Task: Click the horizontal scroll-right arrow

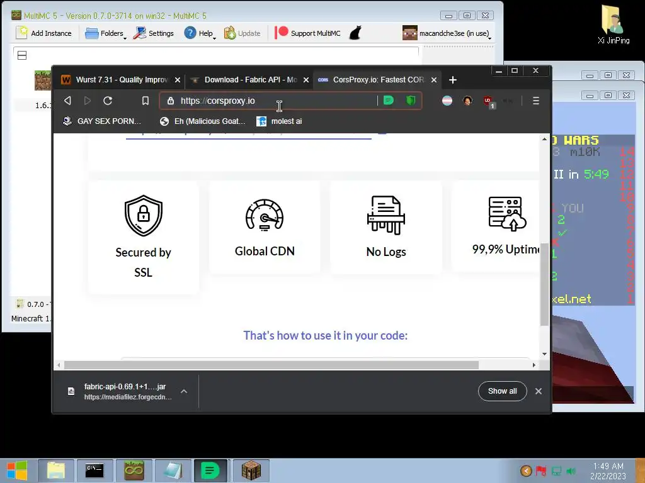Action: pyautogui.click(x=534, y=365)
